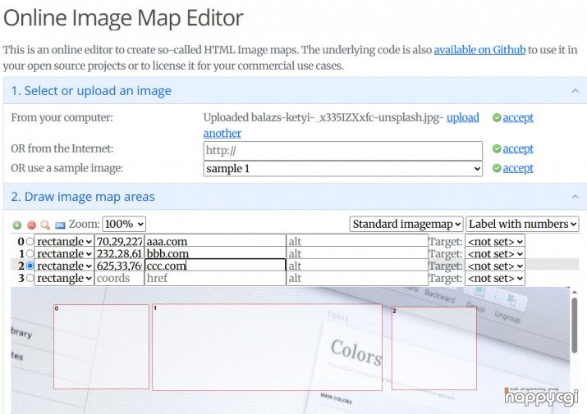Screen dimensions: 587x414
Task: Click coords field of area 0
Action: pyautogui.click(x=119, y=241)
